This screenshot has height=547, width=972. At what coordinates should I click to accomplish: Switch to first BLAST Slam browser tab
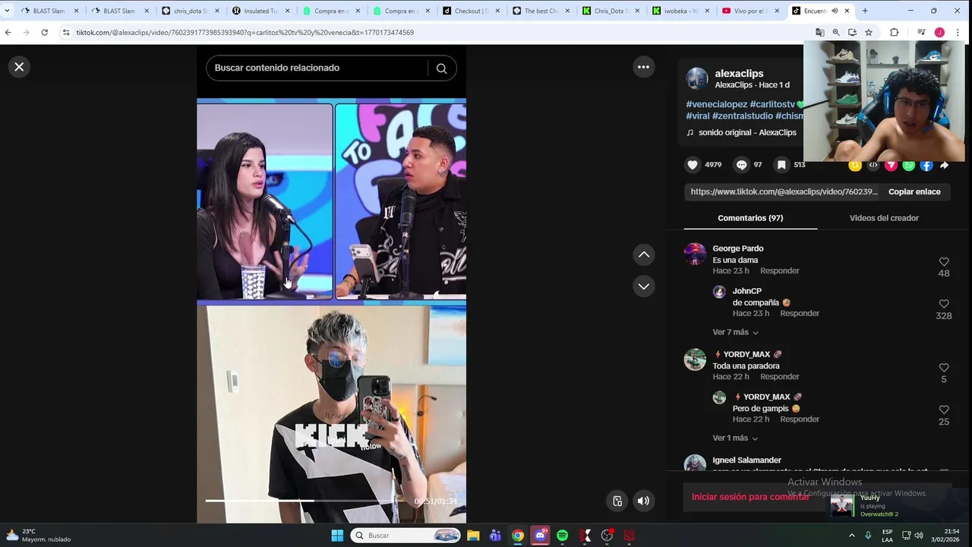pyautogui.click(x=49, y=11)
